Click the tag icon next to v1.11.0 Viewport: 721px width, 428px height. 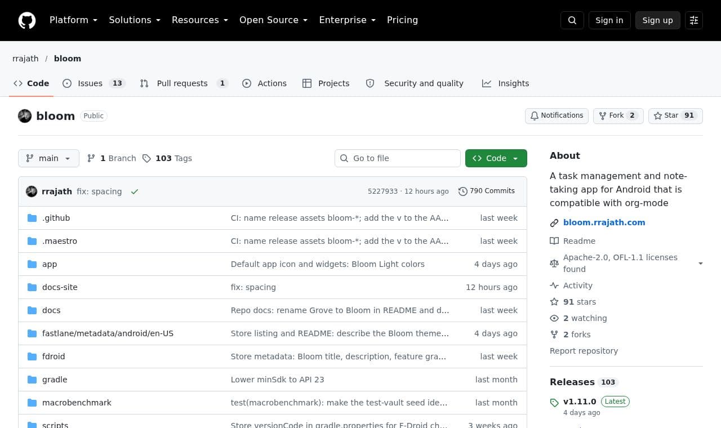click(554, 402)
